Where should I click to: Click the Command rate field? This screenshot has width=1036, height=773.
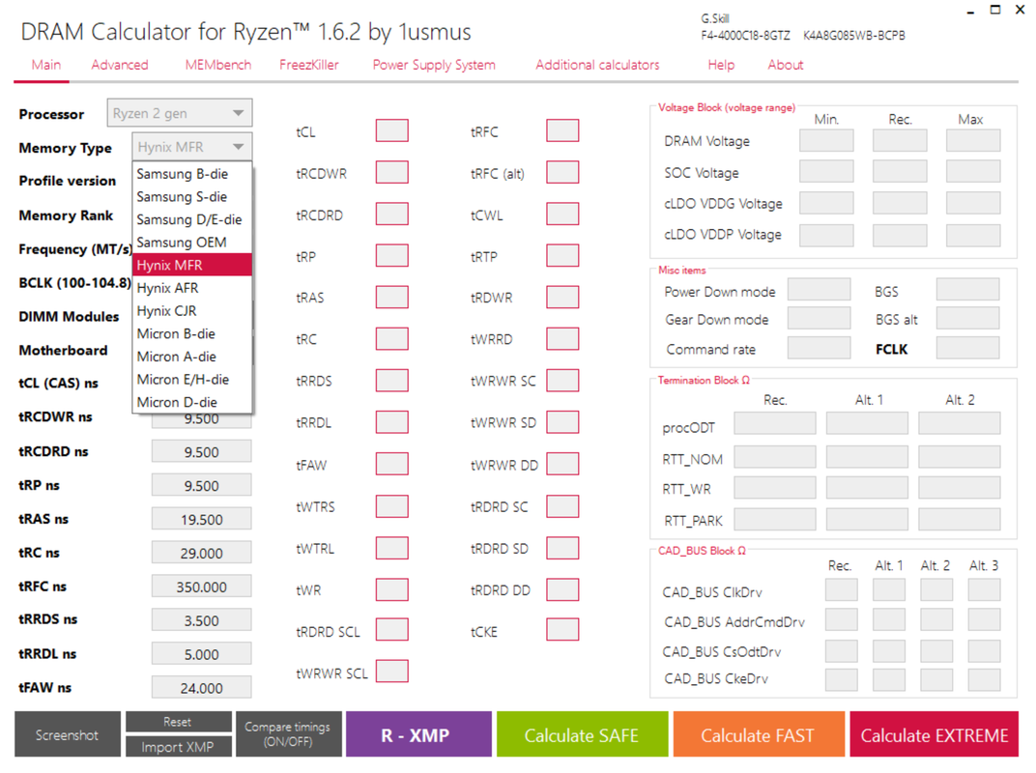tap(820, 348)
